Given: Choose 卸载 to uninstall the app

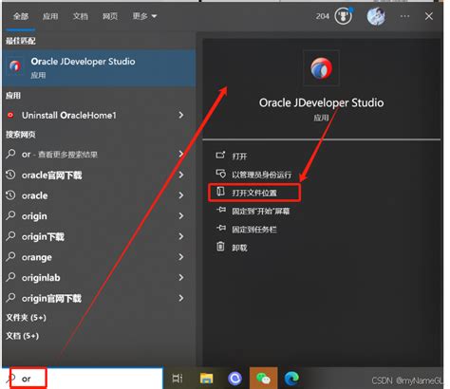Looking at the screenshot, I should (x=239, y=248).
